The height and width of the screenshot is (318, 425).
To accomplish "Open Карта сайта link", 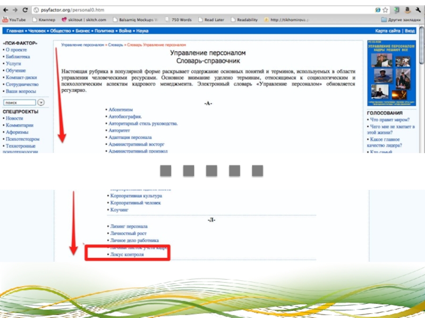I will (x=388, y=31).
